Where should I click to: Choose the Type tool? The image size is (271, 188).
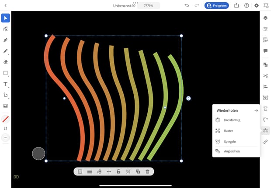(x=6, y=84)
